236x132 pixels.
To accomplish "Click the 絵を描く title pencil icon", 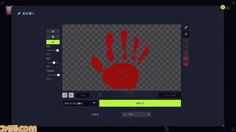I will click(19, 13).
